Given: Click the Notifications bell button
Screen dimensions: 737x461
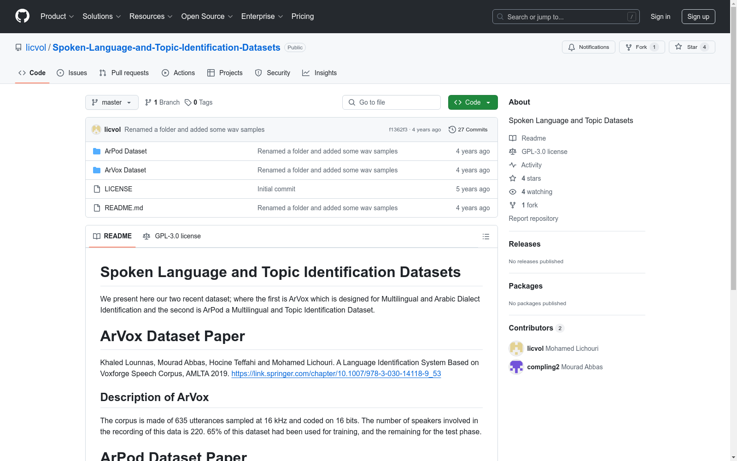Looking at the screenshot, I should pos(588,47).
